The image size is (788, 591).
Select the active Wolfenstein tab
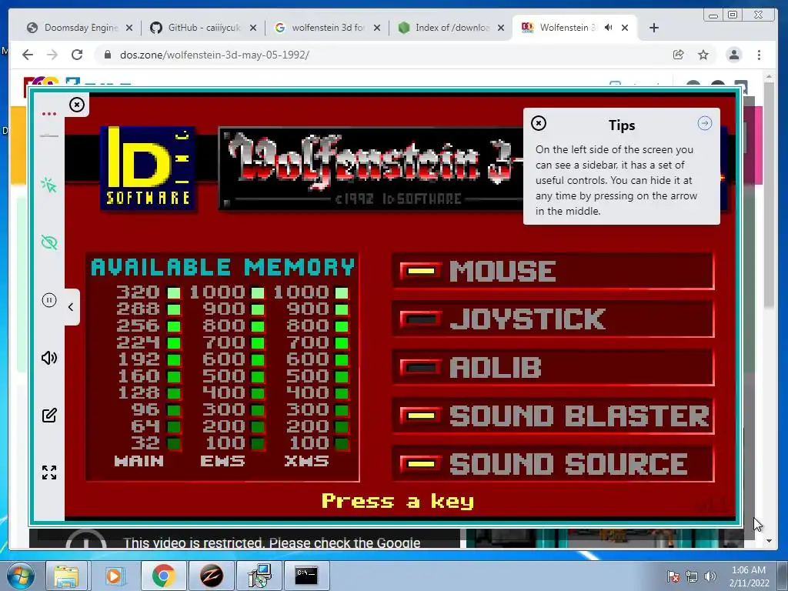[567, 28]
